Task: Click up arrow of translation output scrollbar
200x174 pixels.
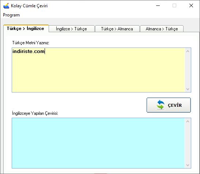Action: pyautogui.click(x=188, y=121)
